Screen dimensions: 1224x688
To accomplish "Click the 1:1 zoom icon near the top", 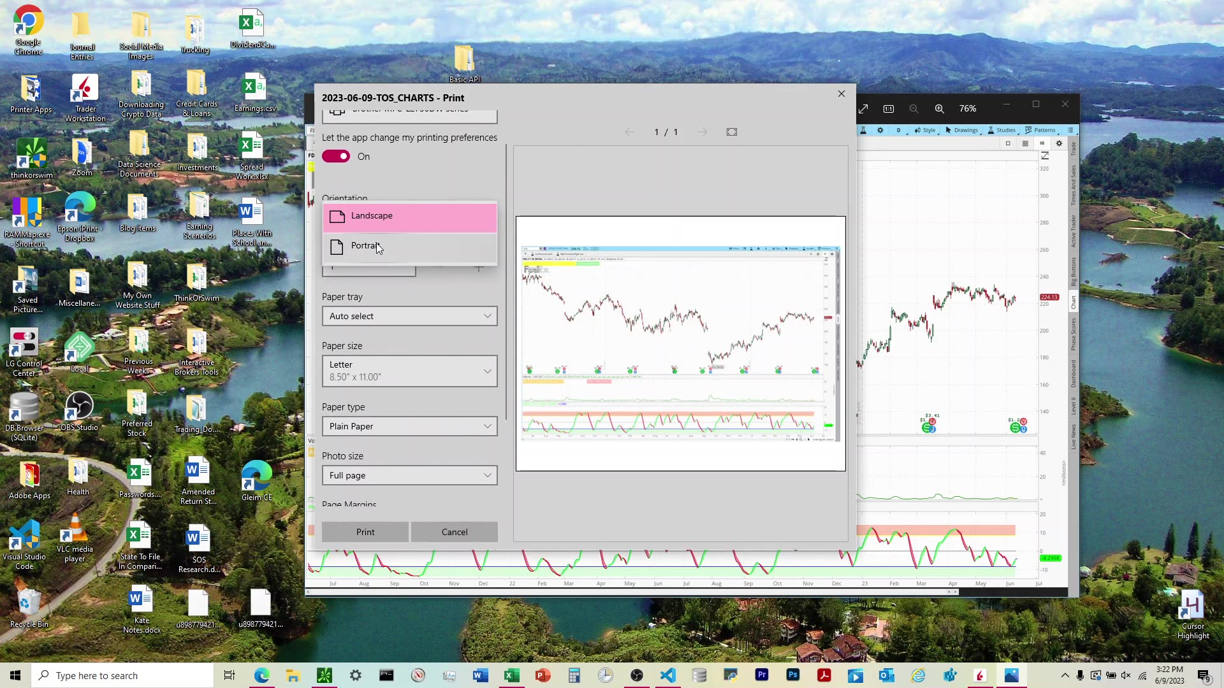I will coord(889,108).
